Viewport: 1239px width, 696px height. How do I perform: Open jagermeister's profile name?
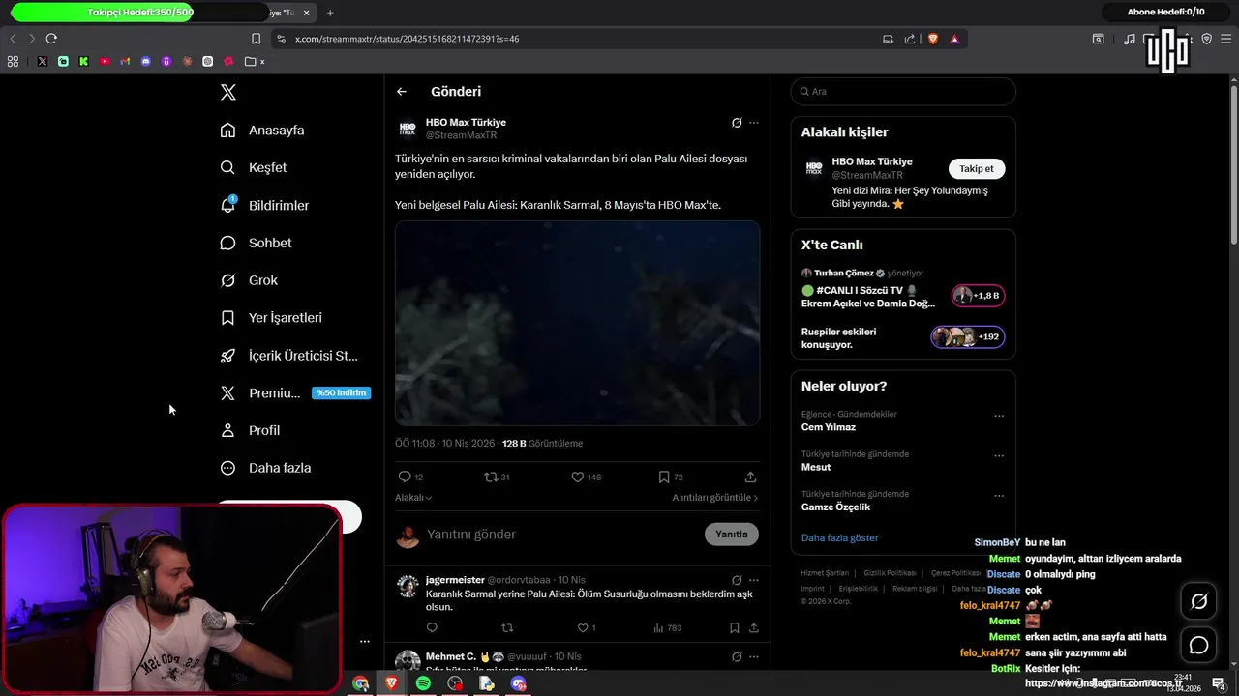point(455,580)
